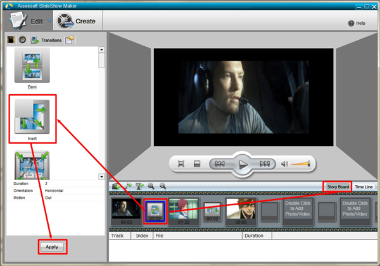Open the Create mode
This screenshot has height=266, width=380.
77,21
